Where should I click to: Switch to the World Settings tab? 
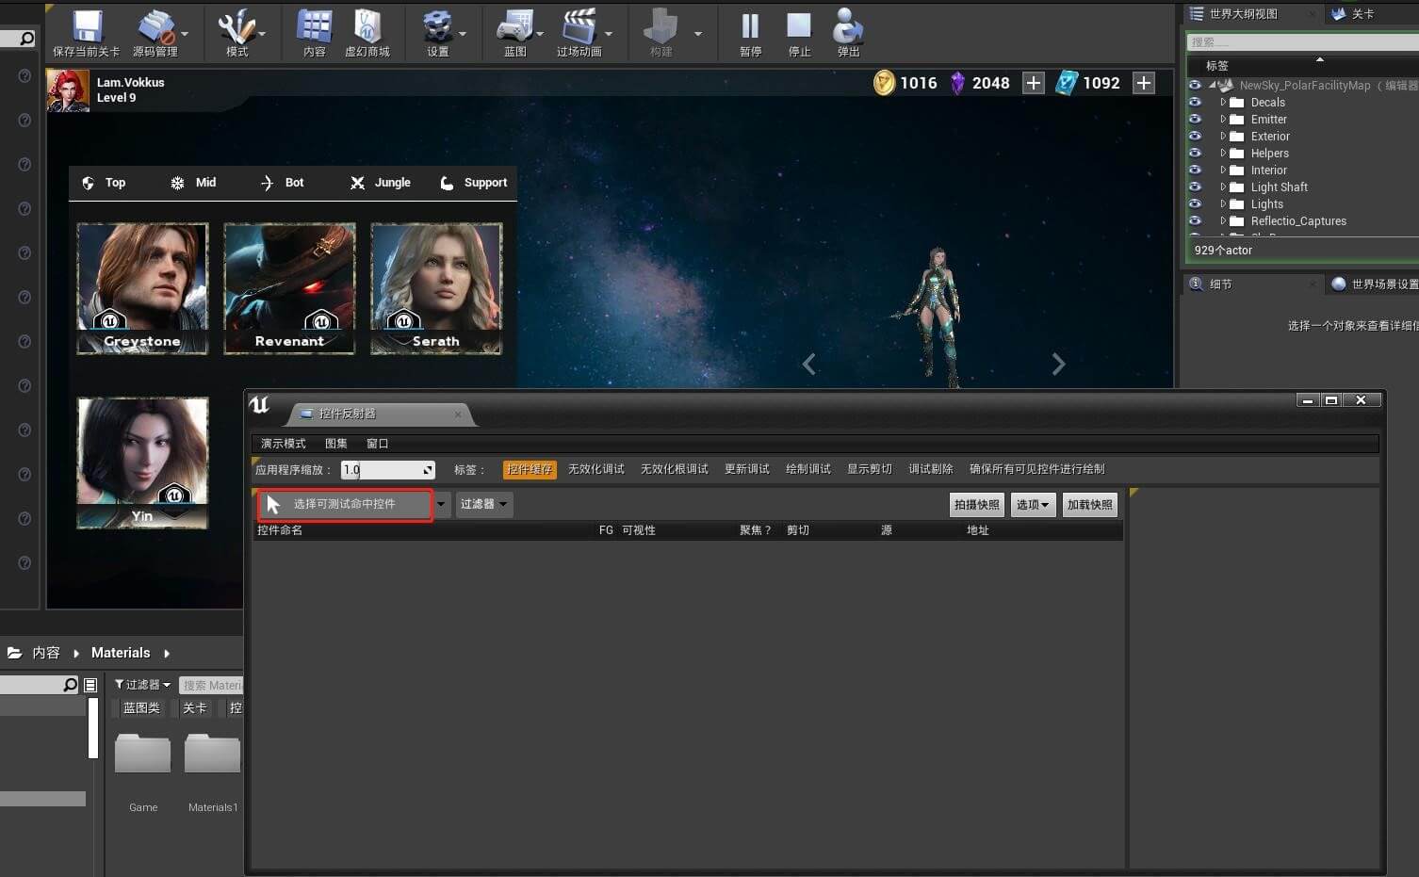1374,284
